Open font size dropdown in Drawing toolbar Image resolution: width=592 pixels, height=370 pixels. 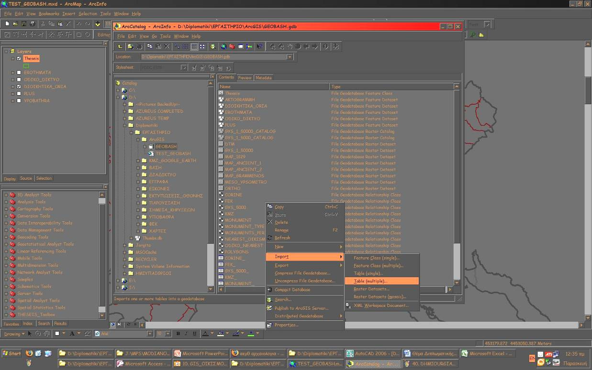(168, 334)
